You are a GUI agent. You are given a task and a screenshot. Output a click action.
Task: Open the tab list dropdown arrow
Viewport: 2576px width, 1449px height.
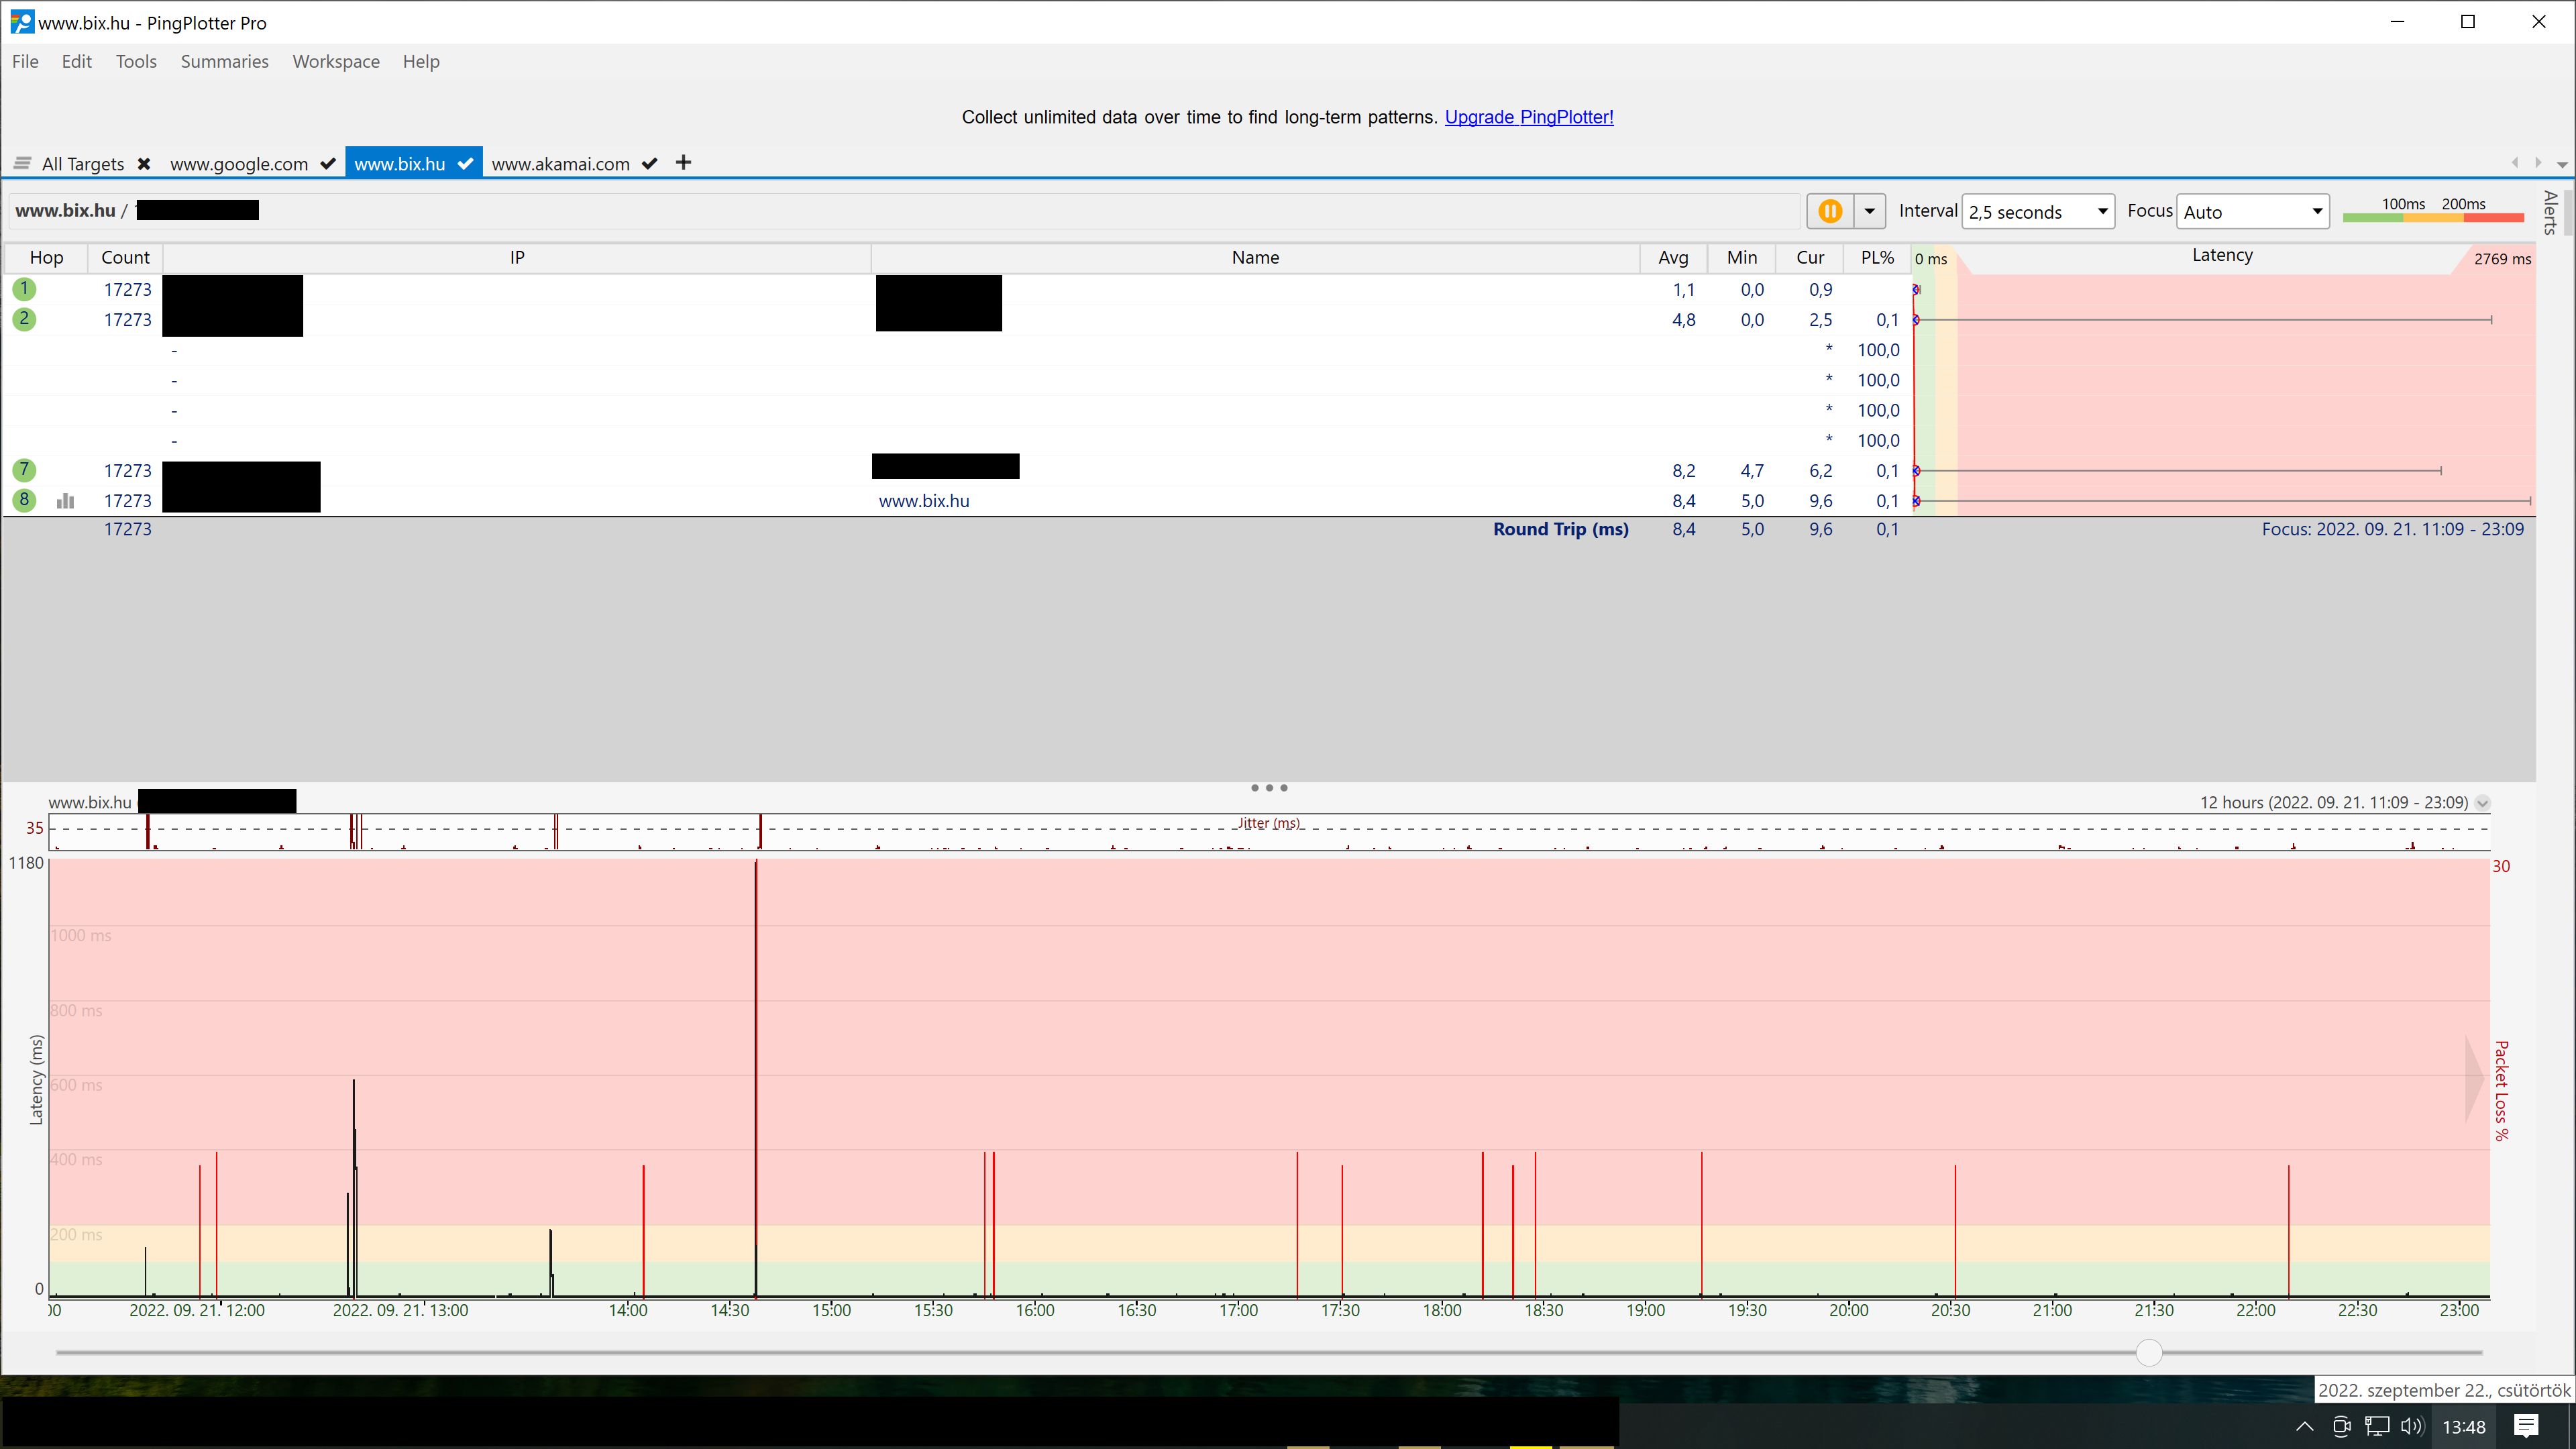coord(2562,164)
